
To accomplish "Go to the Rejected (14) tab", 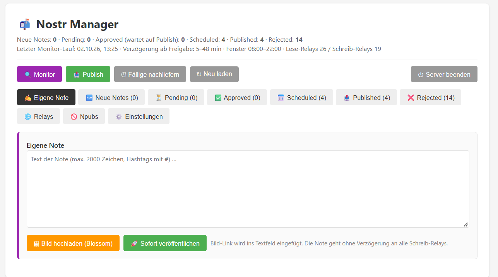I will point(430,97).
